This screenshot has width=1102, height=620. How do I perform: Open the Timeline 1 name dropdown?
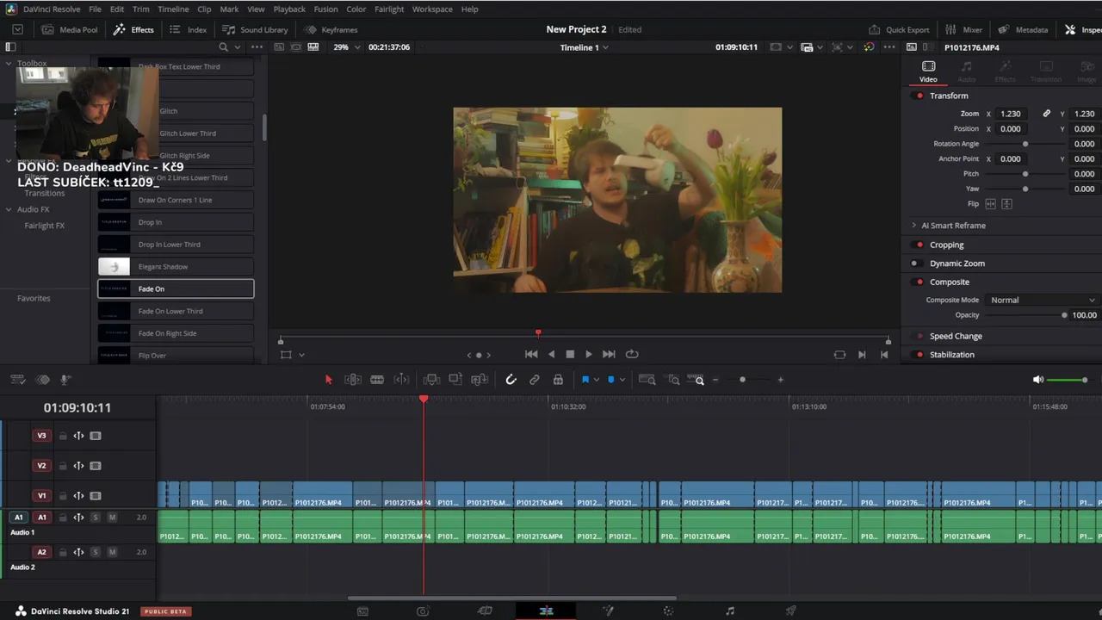click(585, 47)
